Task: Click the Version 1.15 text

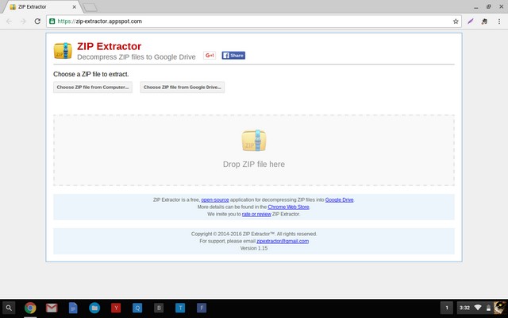Action: click(254, 248)
